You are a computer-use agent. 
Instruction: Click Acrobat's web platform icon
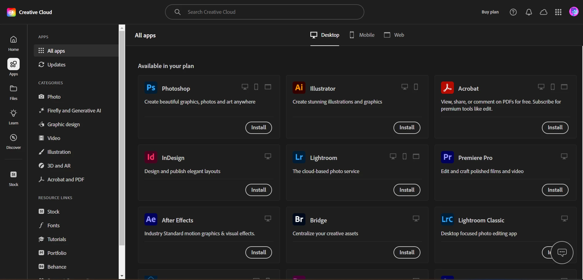coord(564,87)
